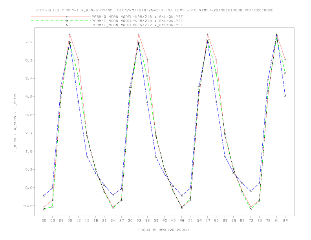
Task: Click the x-axis hour label 12
Action: click(x=79, y=220)
